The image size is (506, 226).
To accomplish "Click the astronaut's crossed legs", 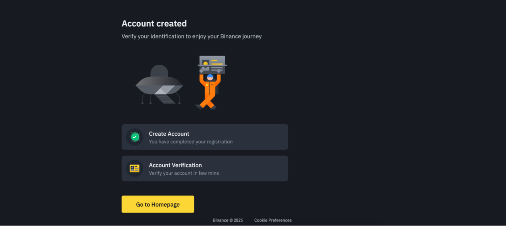I will click(206, 103).
